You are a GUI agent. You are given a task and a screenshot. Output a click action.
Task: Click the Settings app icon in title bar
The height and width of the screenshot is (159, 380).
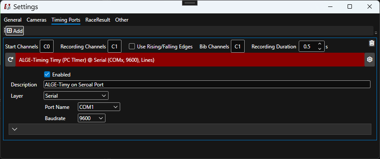point(7,7)
